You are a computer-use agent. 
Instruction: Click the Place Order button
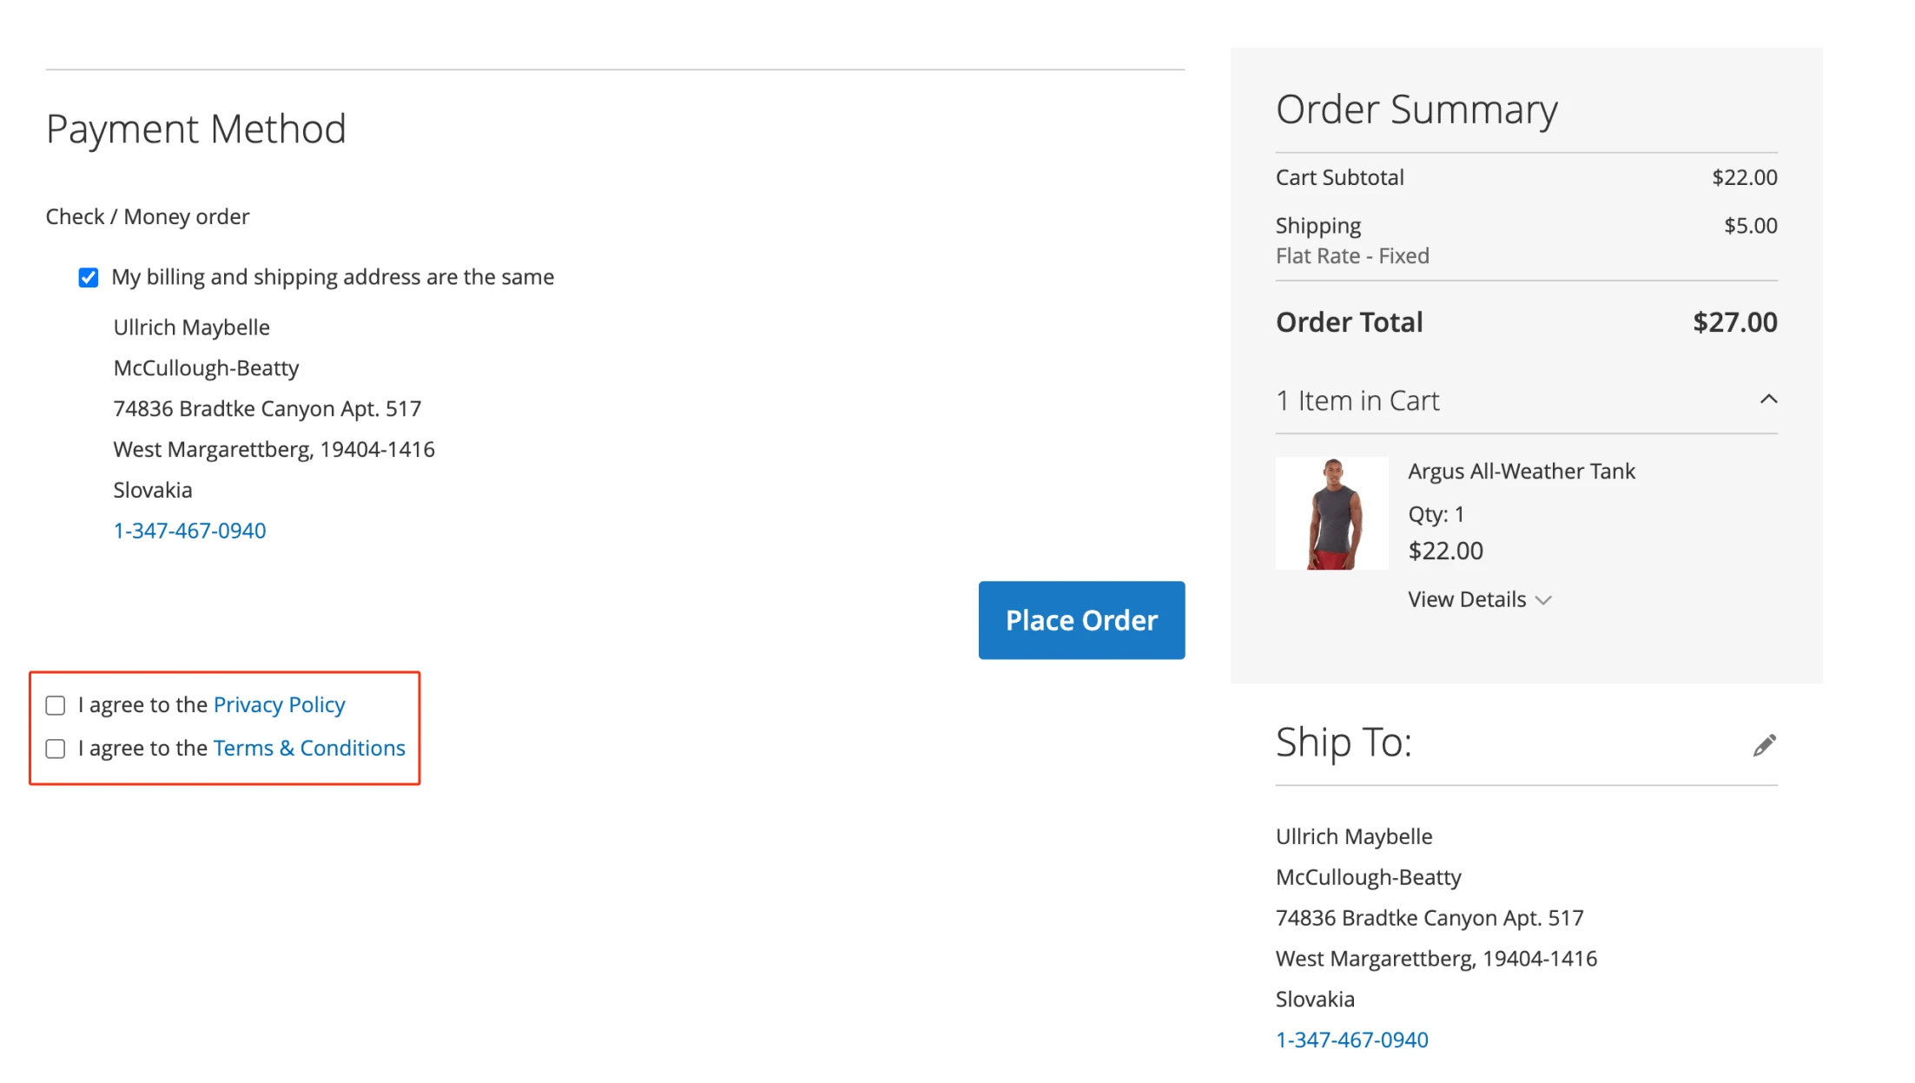coord(1081,620)
